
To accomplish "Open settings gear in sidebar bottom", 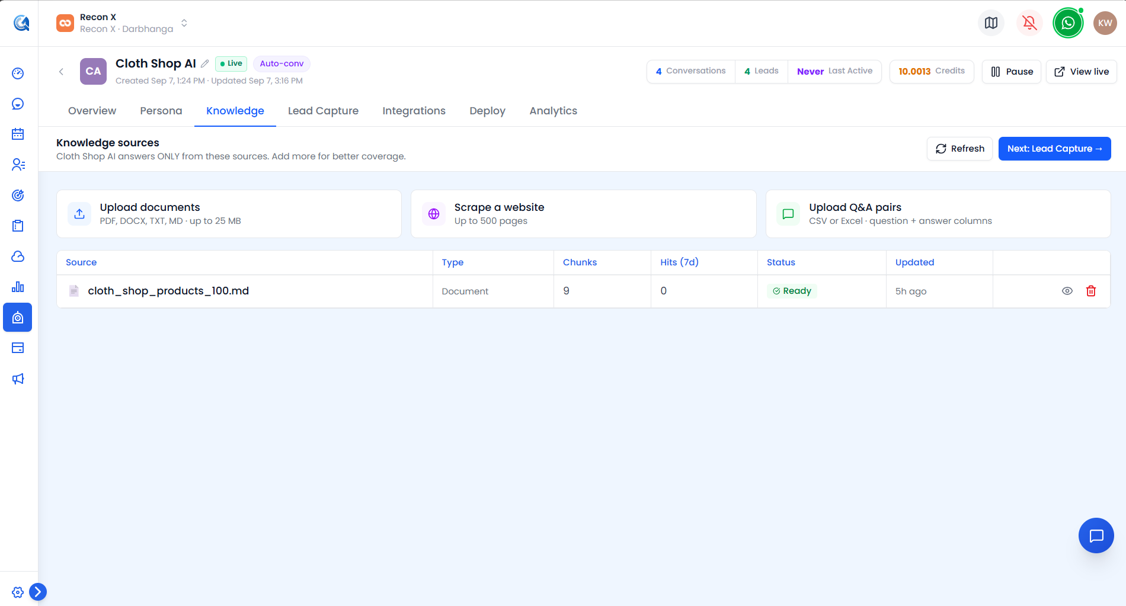I will point(18,592).
